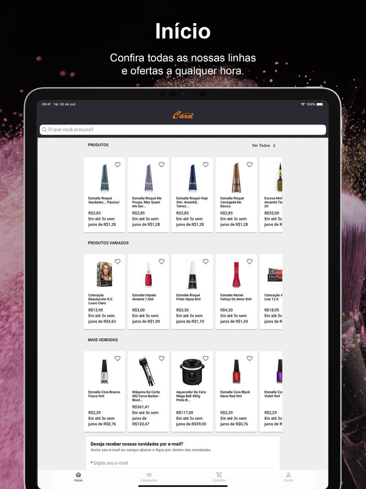Viewport: 366px width, 489px height.
Task: Open Esmalte Risqué Me Poupe bottle image
Action: tap(149, 178)
